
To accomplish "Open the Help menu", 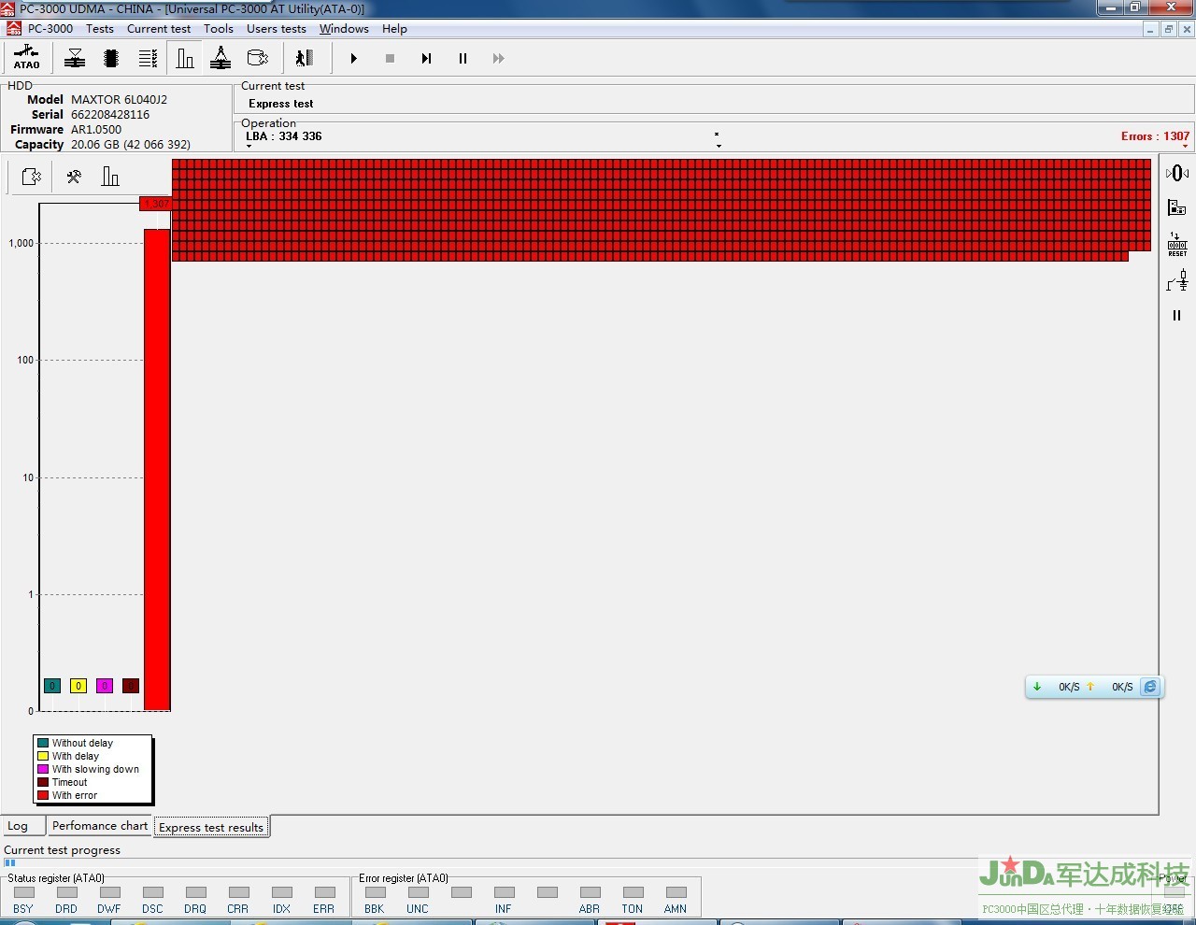I will coord(394,29).
